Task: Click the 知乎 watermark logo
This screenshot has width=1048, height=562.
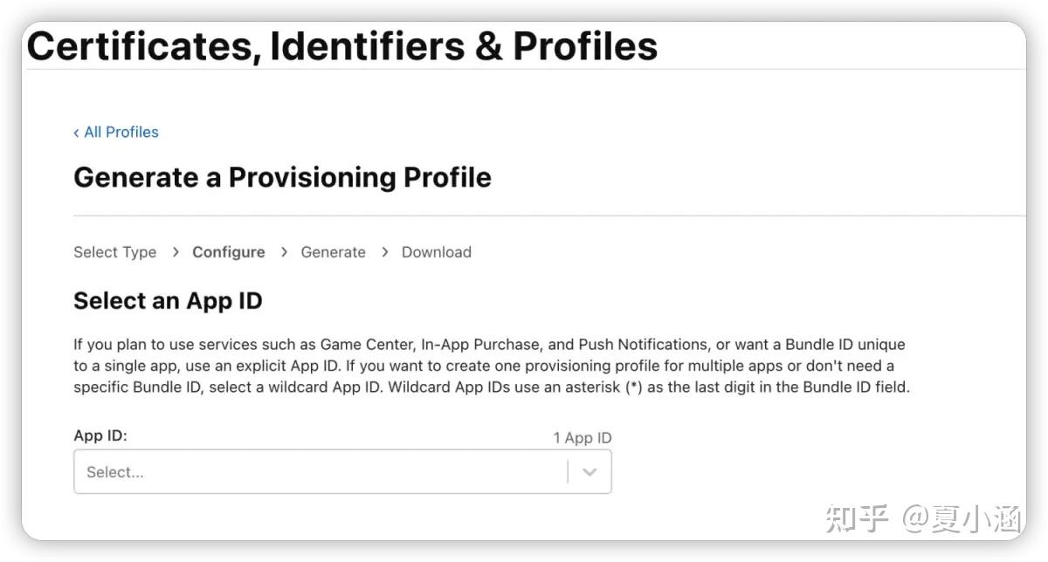Action: click(x=856, y=520)
